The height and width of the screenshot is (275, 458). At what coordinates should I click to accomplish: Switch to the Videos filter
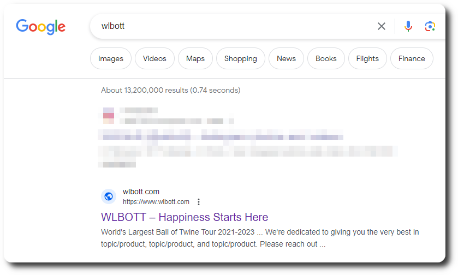pos(154,59)
